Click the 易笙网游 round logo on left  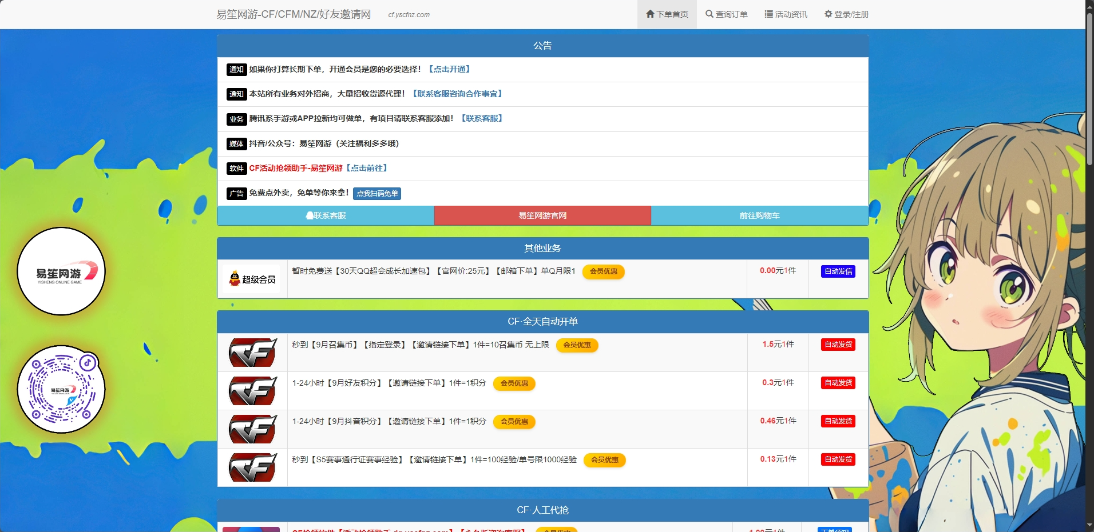click(61, 271)
